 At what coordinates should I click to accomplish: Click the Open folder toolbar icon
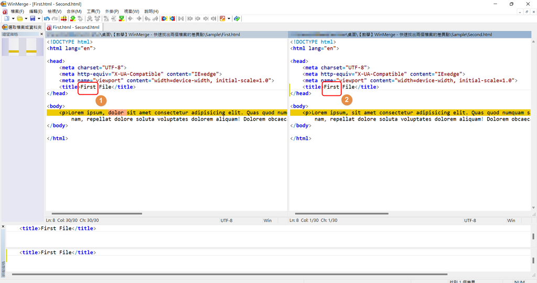click(19, 18)
